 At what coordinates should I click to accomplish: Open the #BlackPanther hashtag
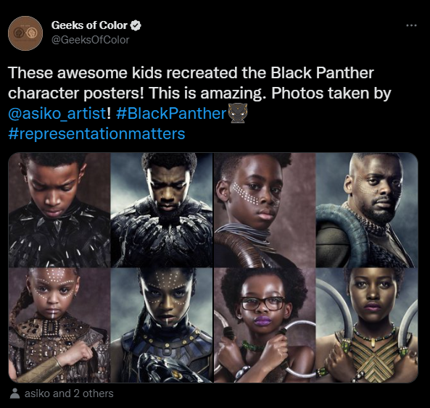(x=171, y=114)
